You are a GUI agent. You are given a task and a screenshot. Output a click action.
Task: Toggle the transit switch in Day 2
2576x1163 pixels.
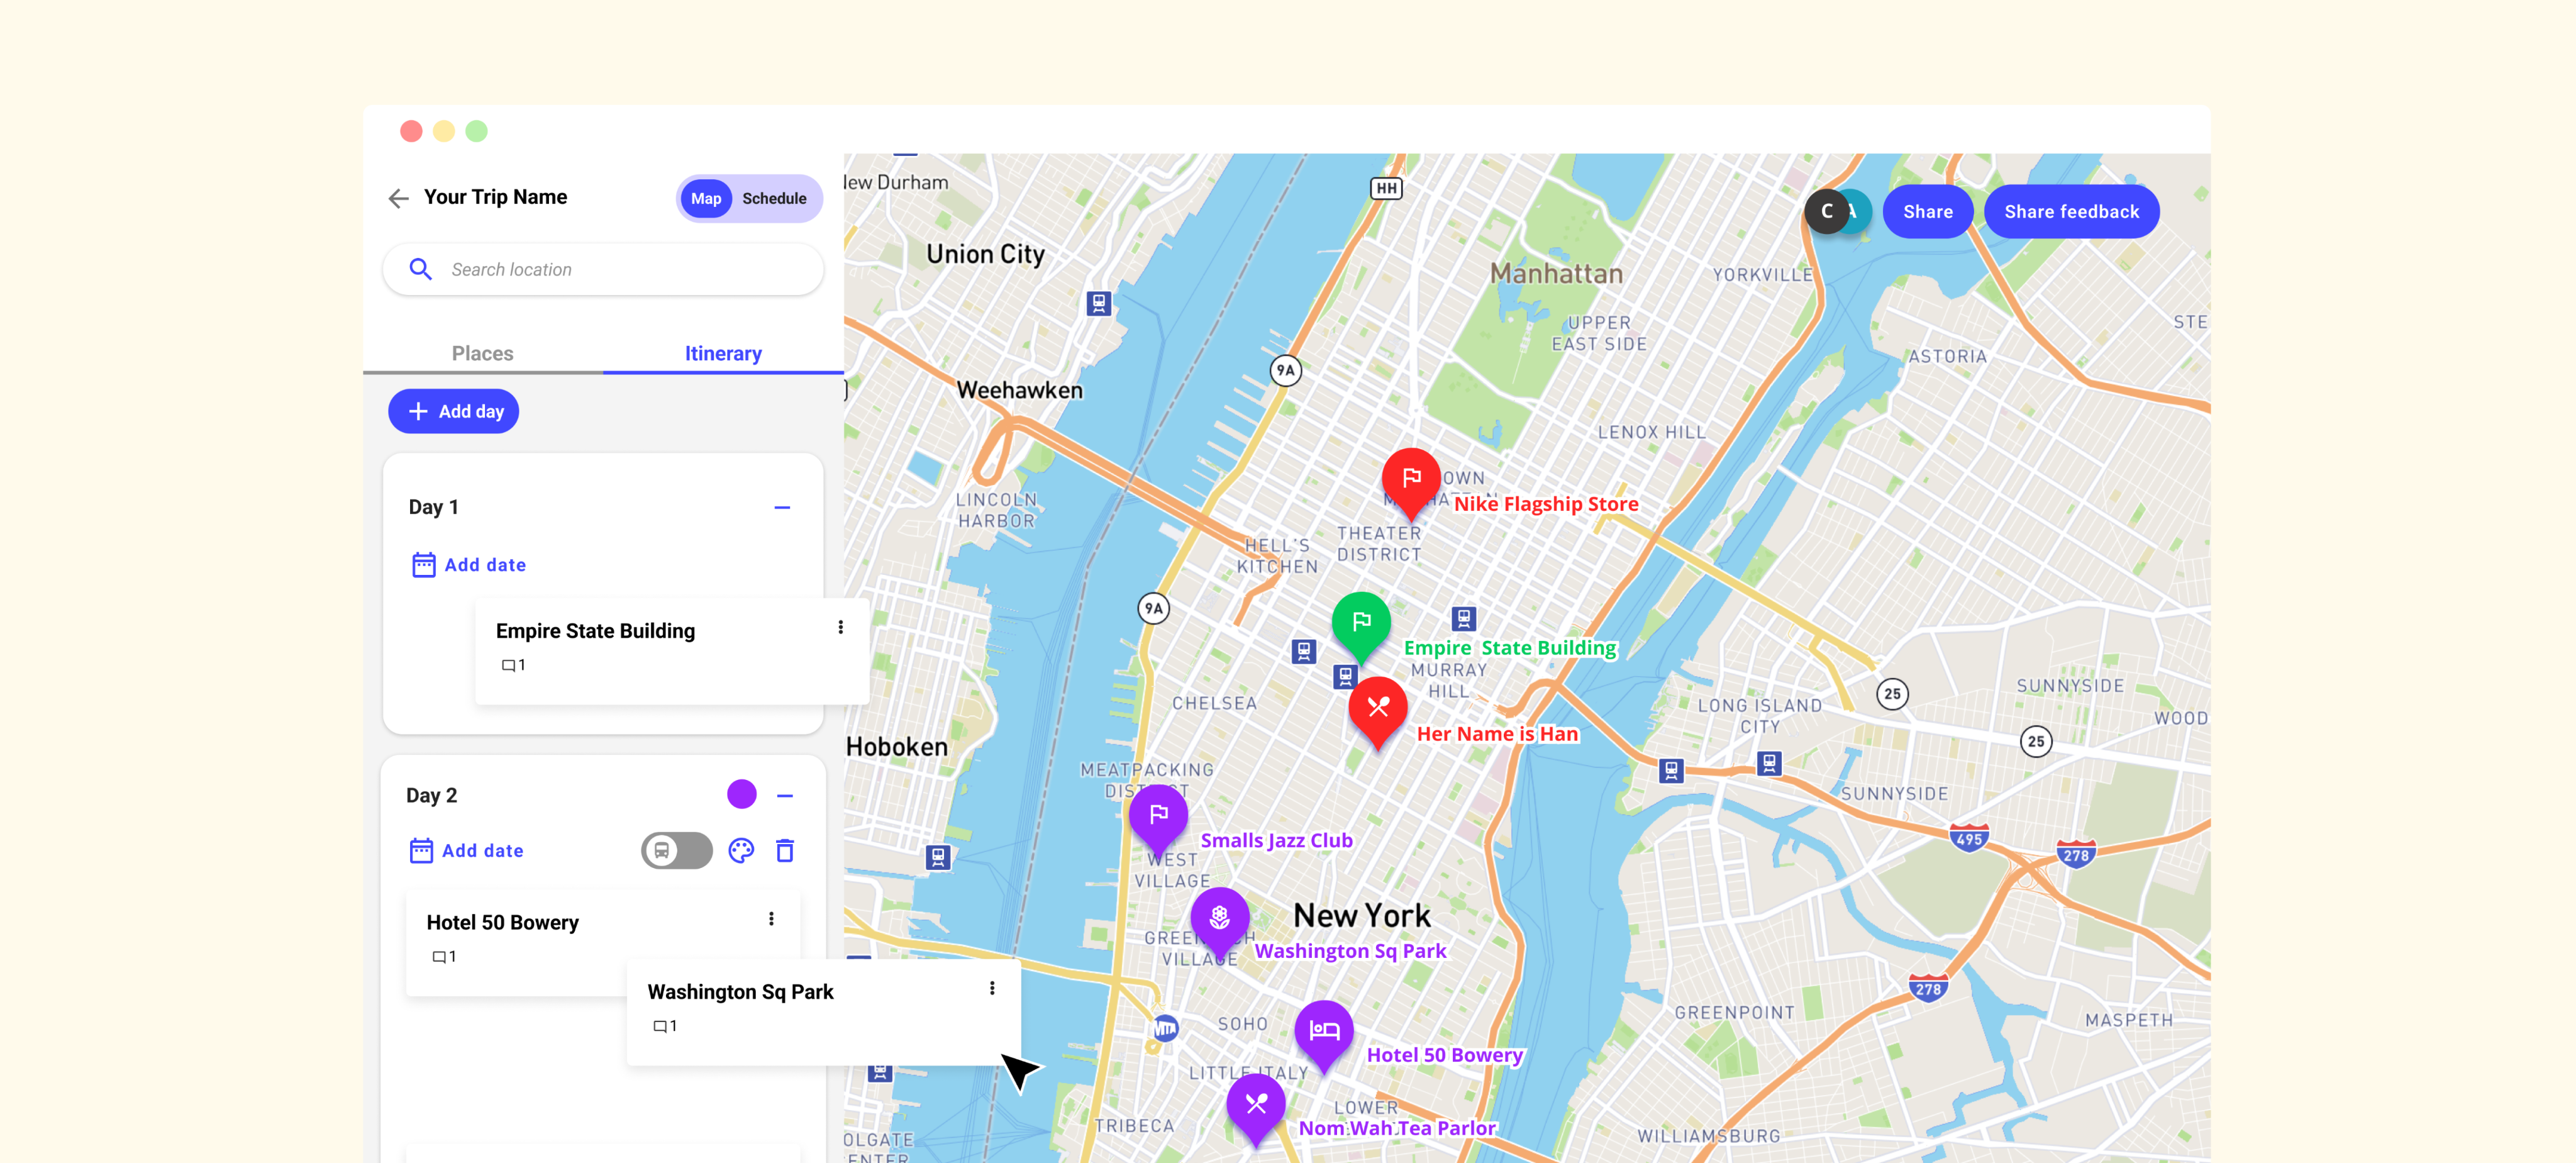676,850
